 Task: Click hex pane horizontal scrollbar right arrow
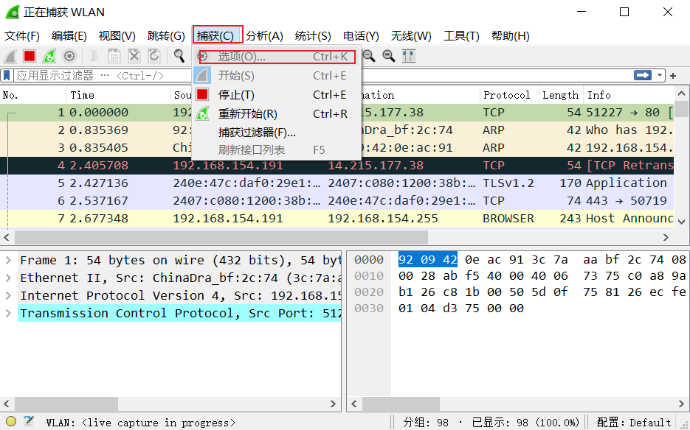pos(681,403)
